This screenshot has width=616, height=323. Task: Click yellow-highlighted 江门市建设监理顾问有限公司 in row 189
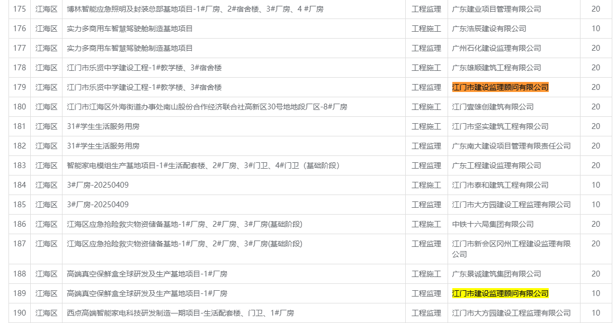(x=500, y=293)
